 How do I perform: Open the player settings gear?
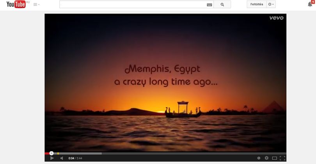click(x=266, y=158)
